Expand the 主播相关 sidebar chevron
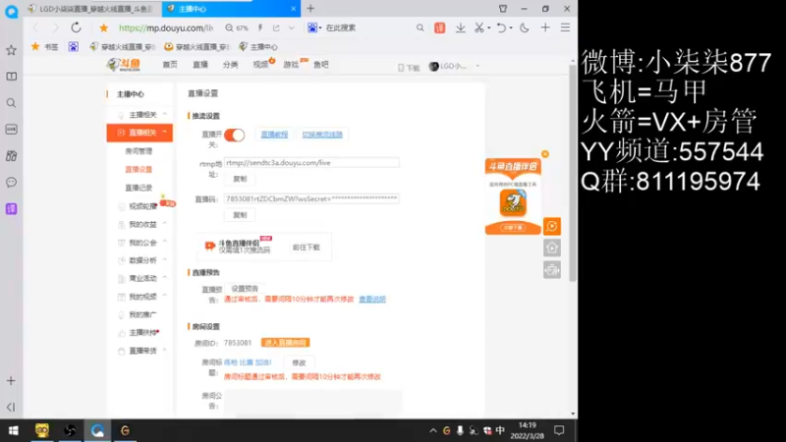Viewport: 786px width, 442px height. point(164,114)
